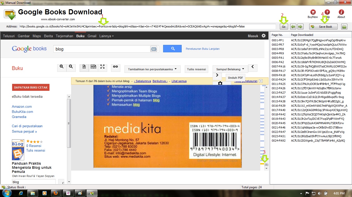352x197 pixels.
Task: Open Firefox from taskbar
Action: coord(55,193)
